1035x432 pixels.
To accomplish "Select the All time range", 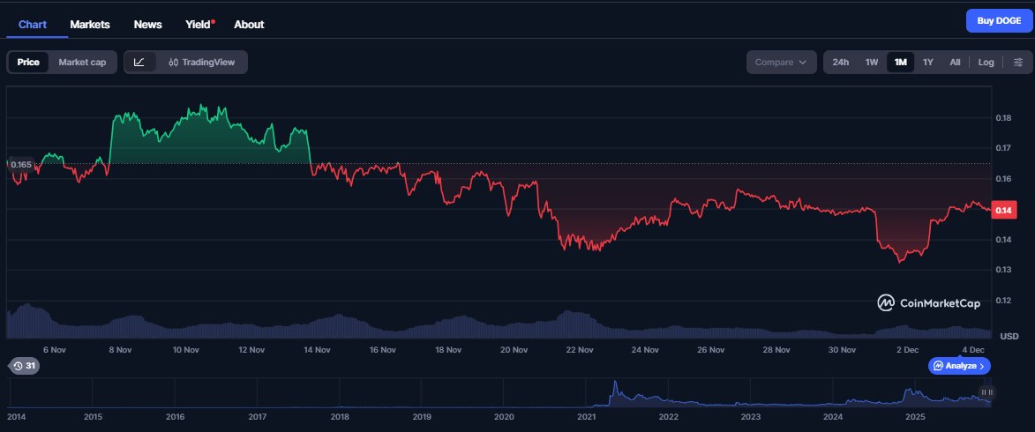I will (955, 62).
